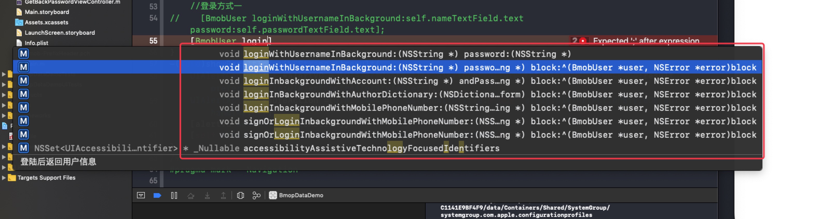
Task: Open GetBackPasswordViewController.m in navigator
Action: pyautogui.click(x=72, y=2)
